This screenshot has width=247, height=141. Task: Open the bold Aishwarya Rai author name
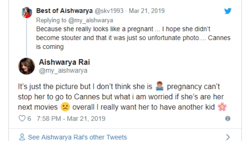coord(63,62)
